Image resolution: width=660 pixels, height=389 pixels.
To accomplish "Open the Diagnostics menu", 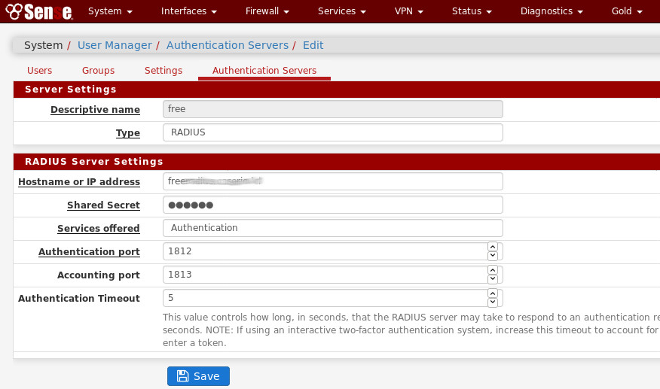I will 552,11.
